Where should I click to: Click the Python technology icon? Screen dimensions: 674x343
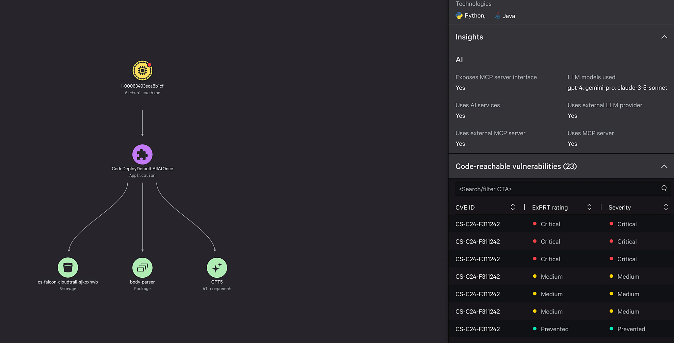click(x=459, y=16)
